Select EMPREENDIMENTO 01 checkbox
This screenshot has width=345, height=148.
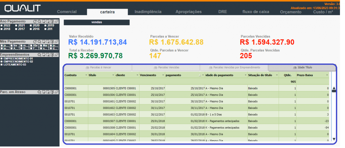(2, 59)
